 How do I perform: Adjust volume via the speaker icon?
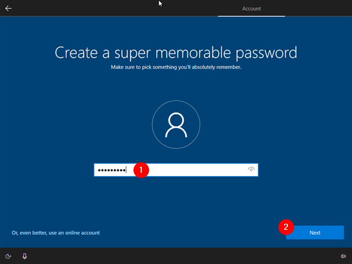pyautogui.click(x=343, y=256)
